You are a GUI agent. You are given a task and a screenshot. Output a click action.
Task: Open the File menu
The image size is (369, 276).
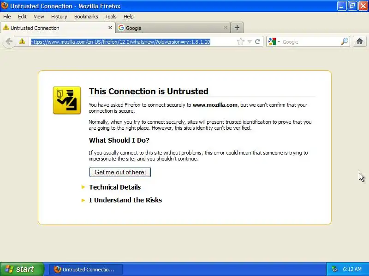(x=7, y=17)
